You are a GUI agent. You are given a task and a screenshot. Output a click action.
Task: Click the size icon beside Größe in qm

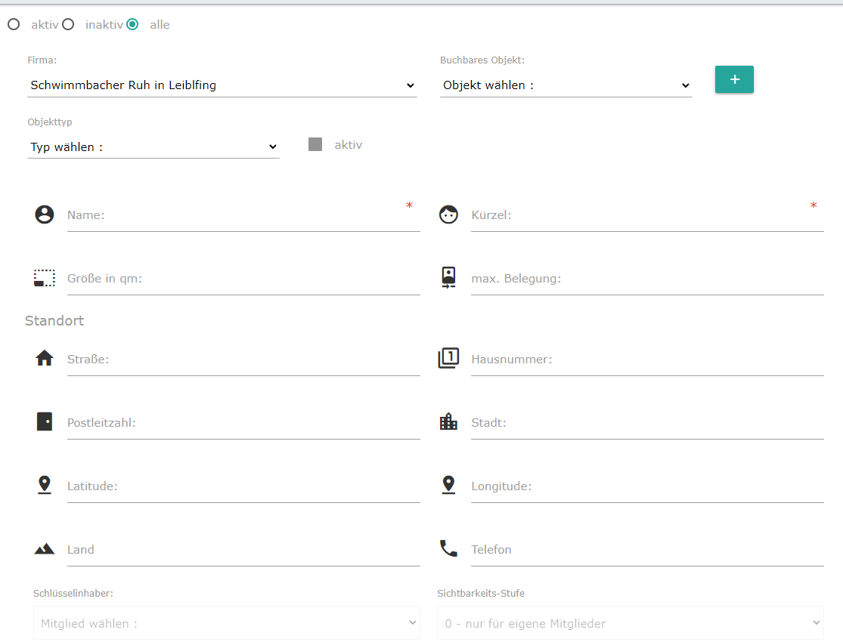pos(45,278)
